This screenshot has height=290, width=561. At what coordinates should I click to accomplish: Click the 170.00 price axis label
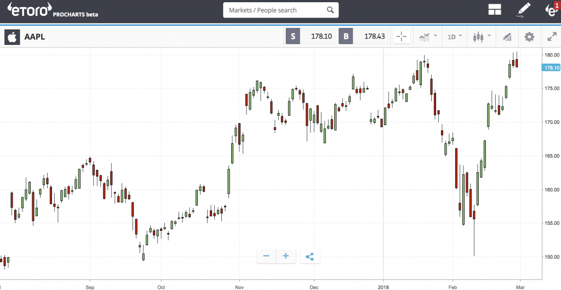point(552,122)
